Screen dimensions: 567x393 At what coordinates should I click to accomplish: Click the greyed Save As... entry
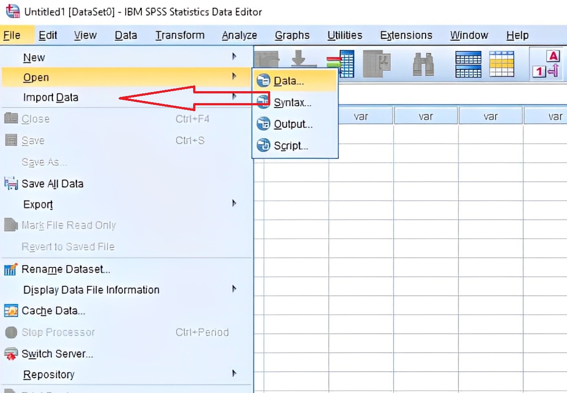(126, 162)
